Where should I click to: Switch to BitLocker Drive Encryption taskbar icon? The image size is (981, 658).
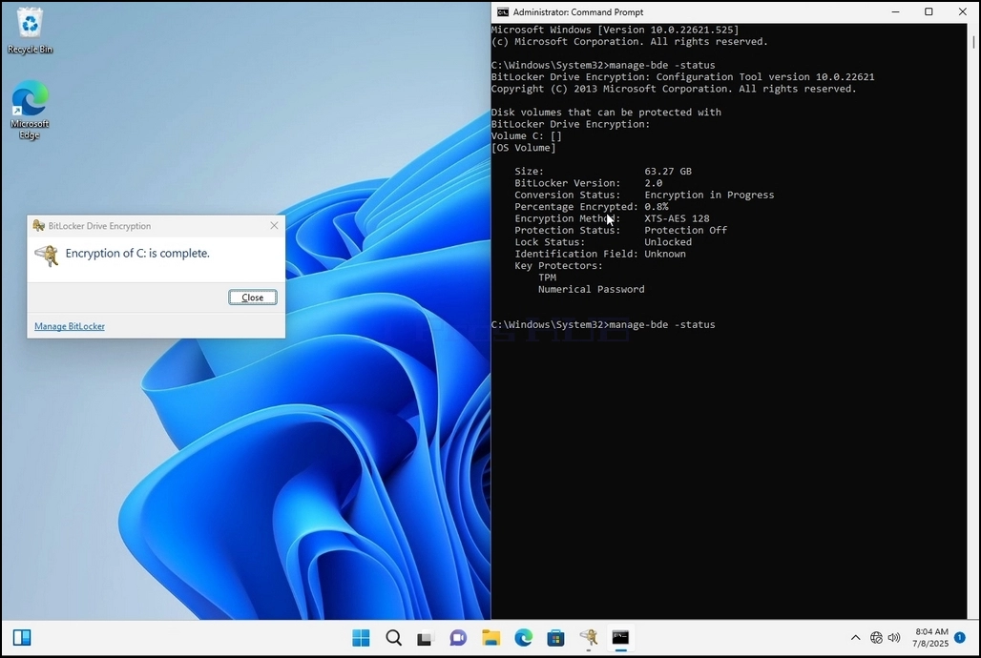click(588, 637)
